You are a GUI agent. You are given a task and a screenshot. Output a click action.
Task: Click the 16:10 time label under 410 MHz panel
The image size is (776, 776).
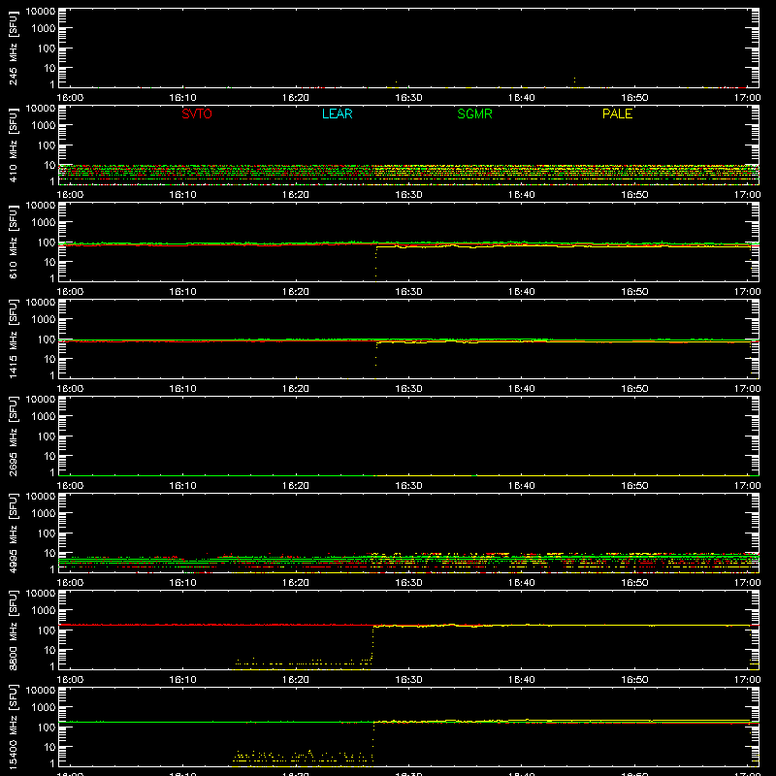[x=182, y=195]
